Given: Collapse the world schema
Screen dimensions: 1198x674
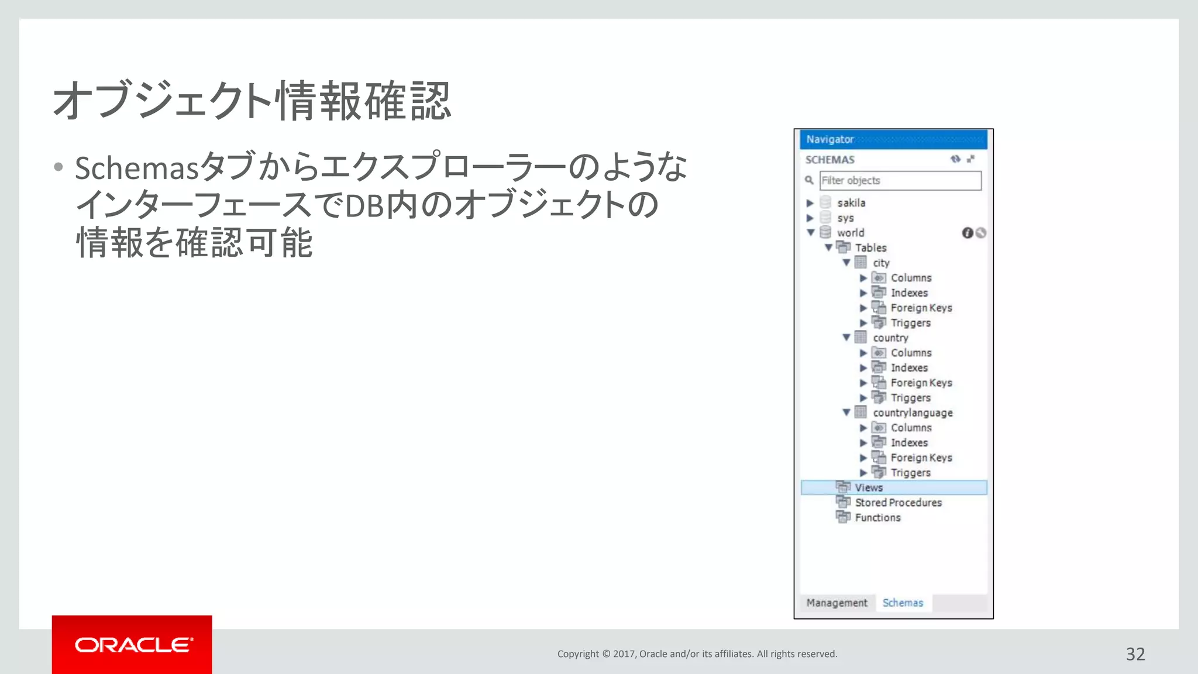Looking at the screenshot, I should [x=811, y=232].
